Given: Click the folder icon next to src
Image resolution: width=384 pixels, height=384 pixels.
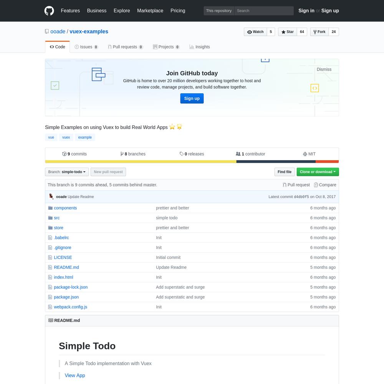Looking at the screenshot, I should coord(50,218).
